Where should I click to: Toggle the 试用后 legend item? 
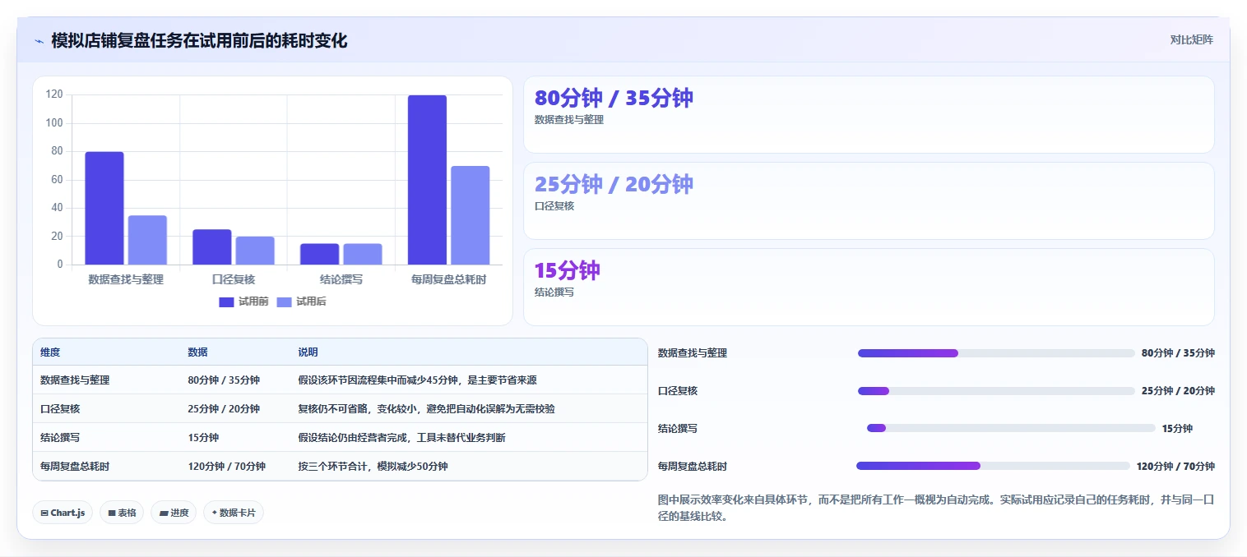(301, 302)
